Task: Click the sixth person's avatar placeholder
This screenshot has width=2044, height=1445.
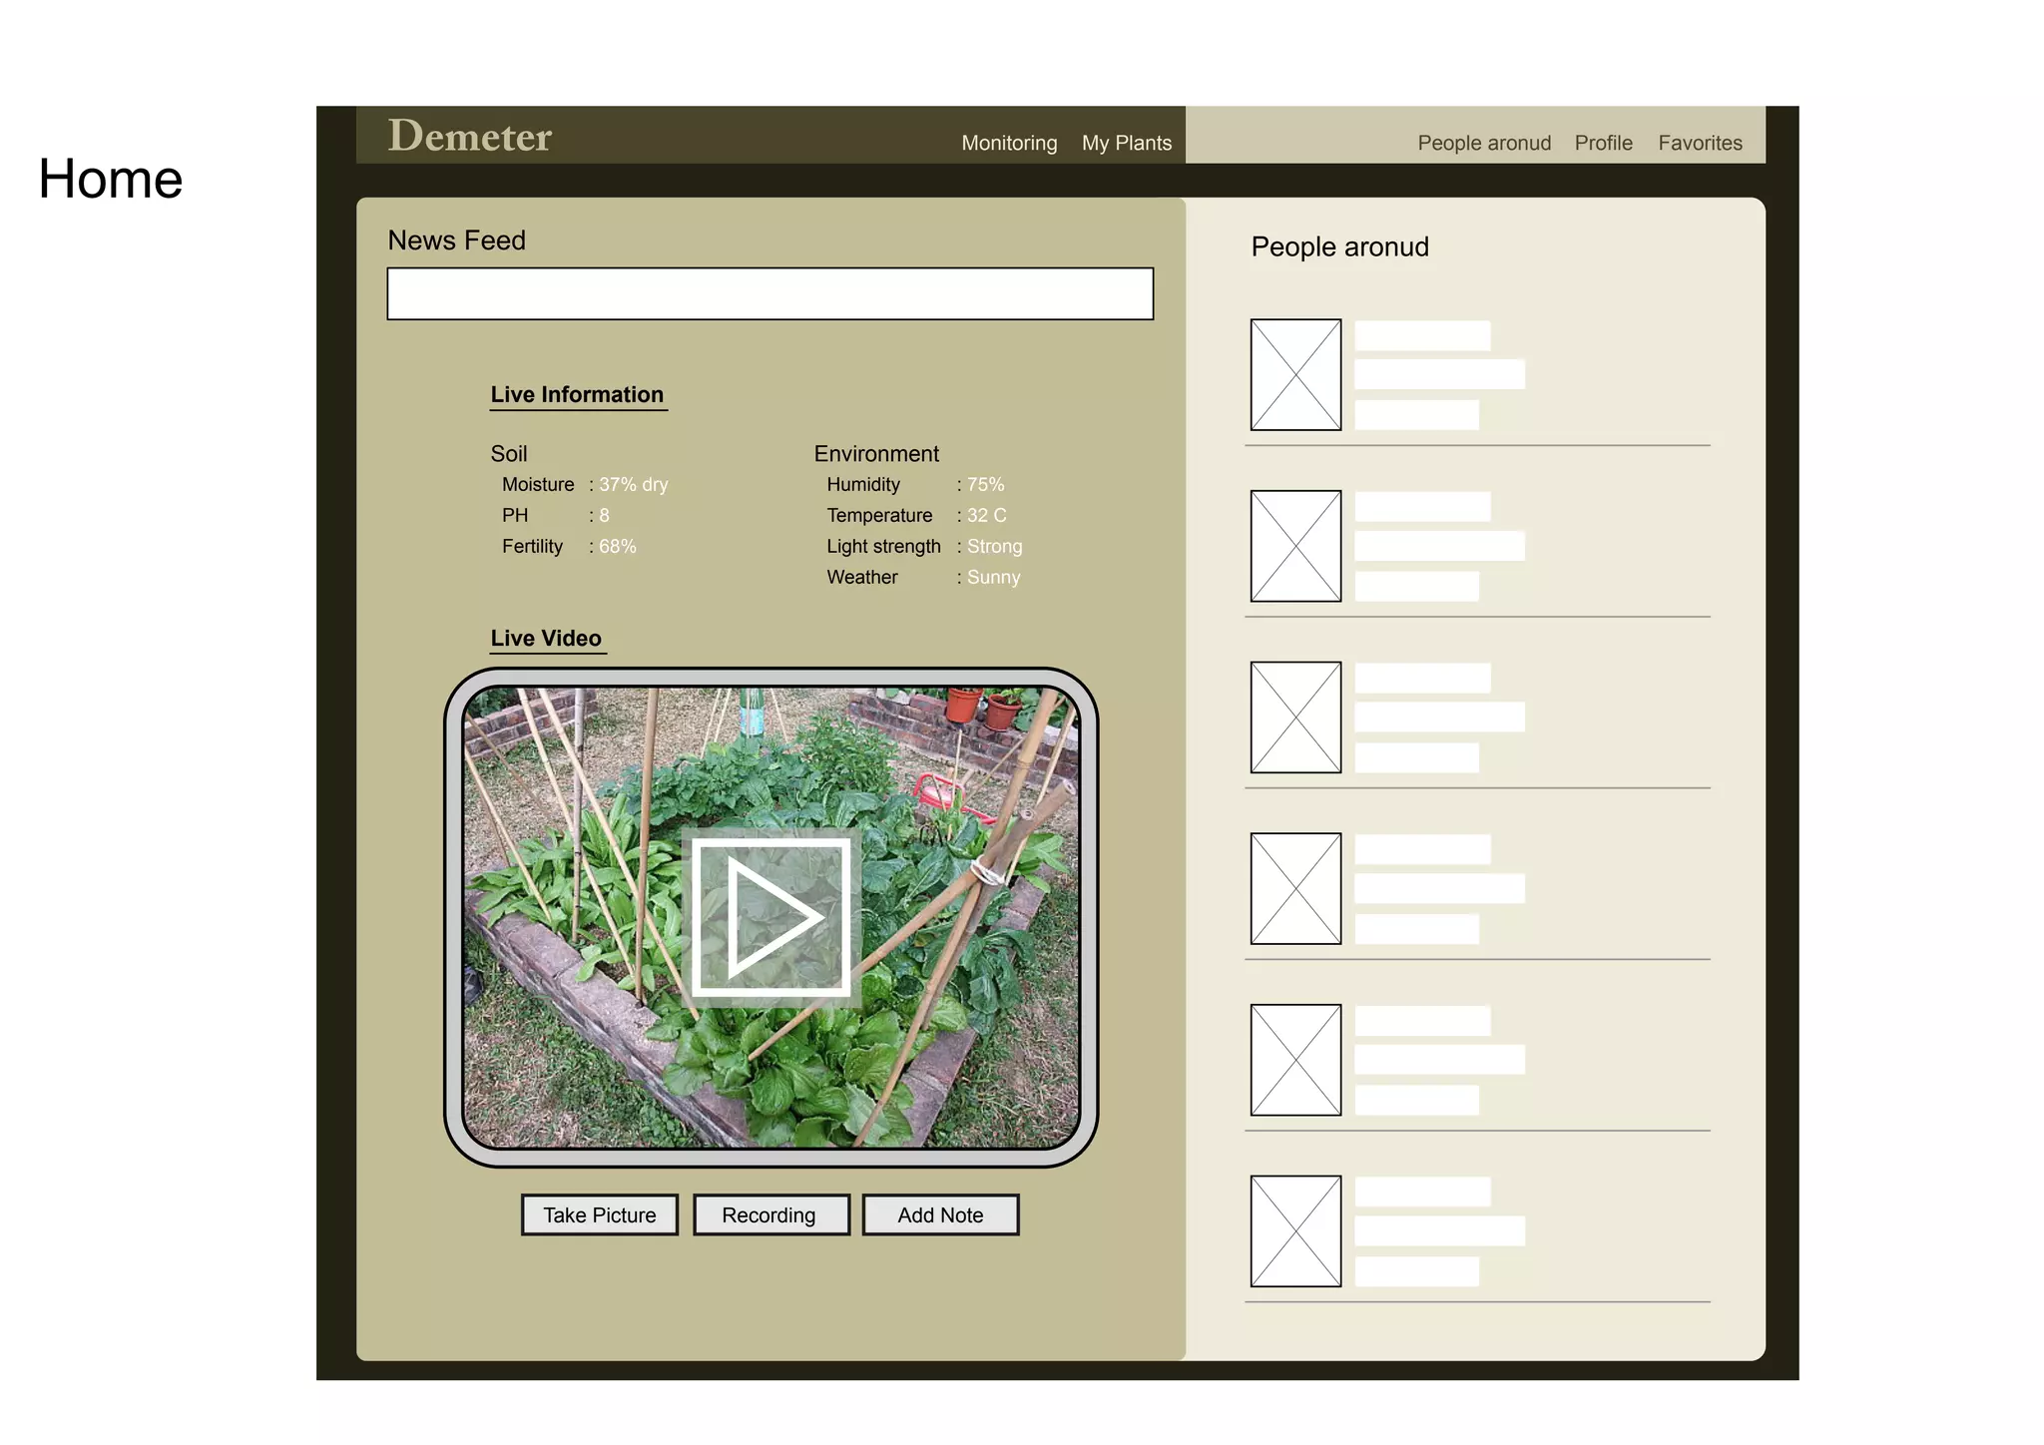Action: click(1295, 1230)
